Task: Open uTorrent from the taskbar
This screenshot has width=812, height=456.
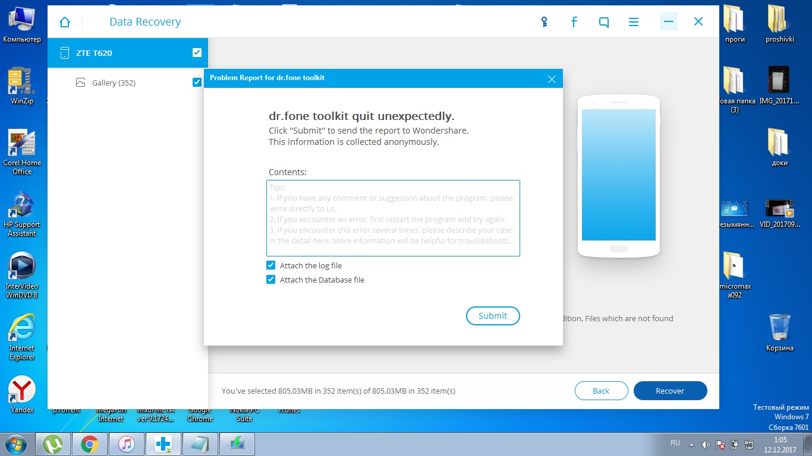Action: (54, 444)
